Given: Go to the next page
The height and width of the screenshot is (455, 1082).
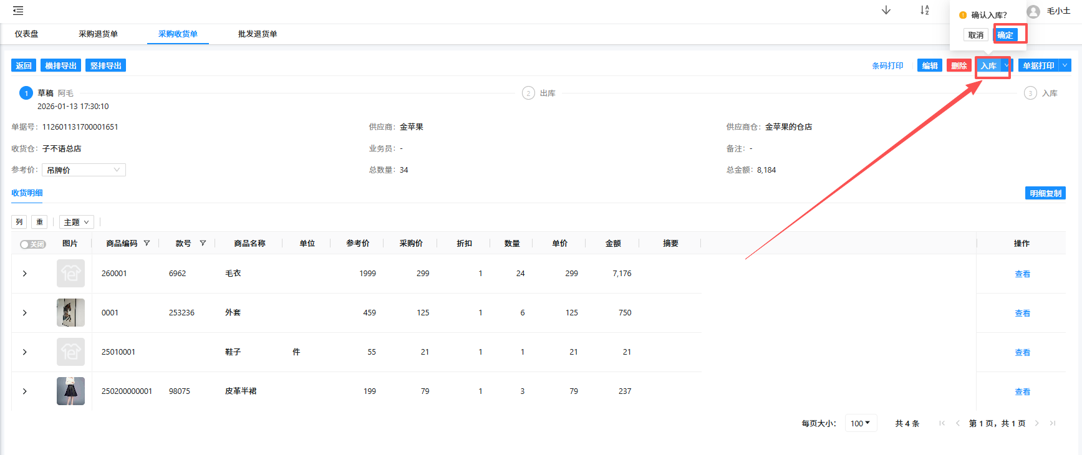Looking at the screenshot, I should click(x=1037, y=423).
